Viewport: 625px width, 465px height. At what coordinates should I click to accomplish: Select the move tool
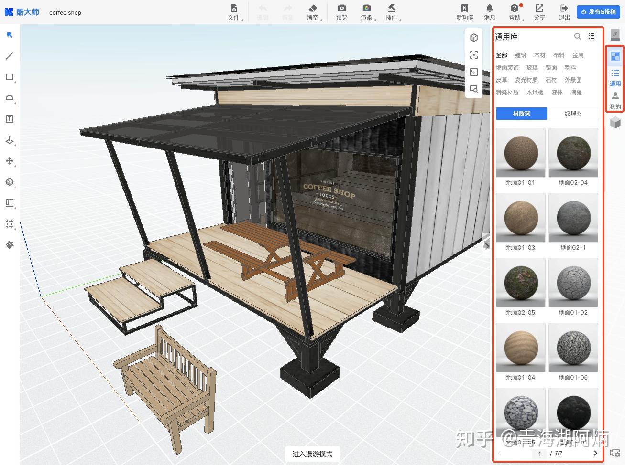[x=10, y=161]
